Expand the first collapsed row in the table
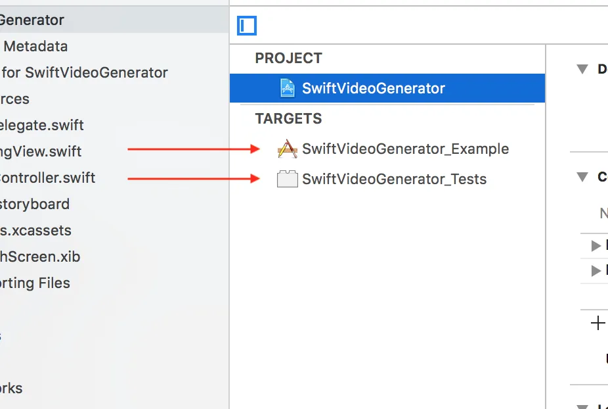 tap(596, 246)
